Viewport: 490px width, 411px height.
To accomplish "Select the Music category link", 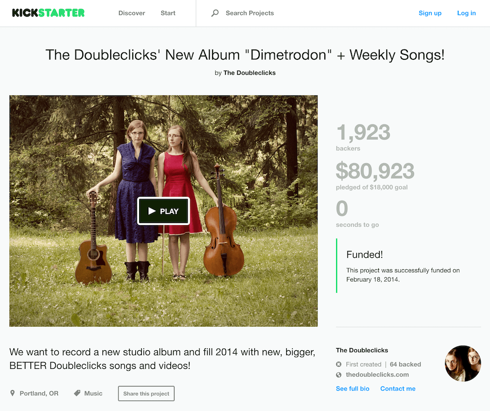I will 93,393.
